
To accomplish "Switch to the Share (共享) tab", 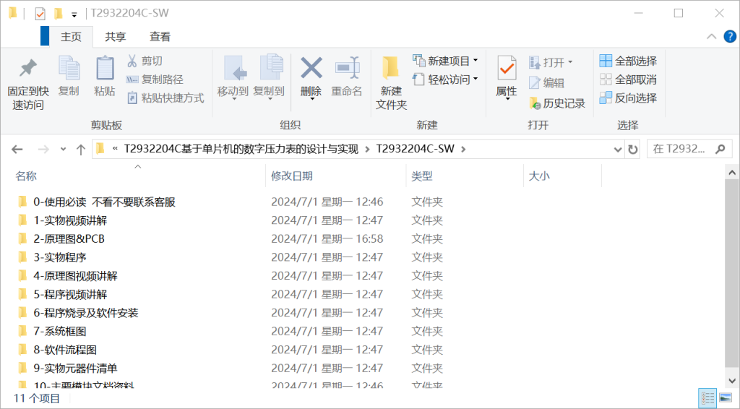I will coord(115,37).
